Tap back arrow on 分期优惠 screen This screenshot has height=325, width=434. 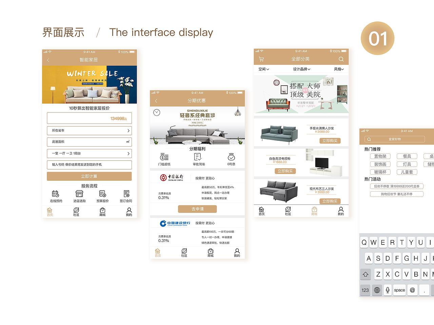156,101
